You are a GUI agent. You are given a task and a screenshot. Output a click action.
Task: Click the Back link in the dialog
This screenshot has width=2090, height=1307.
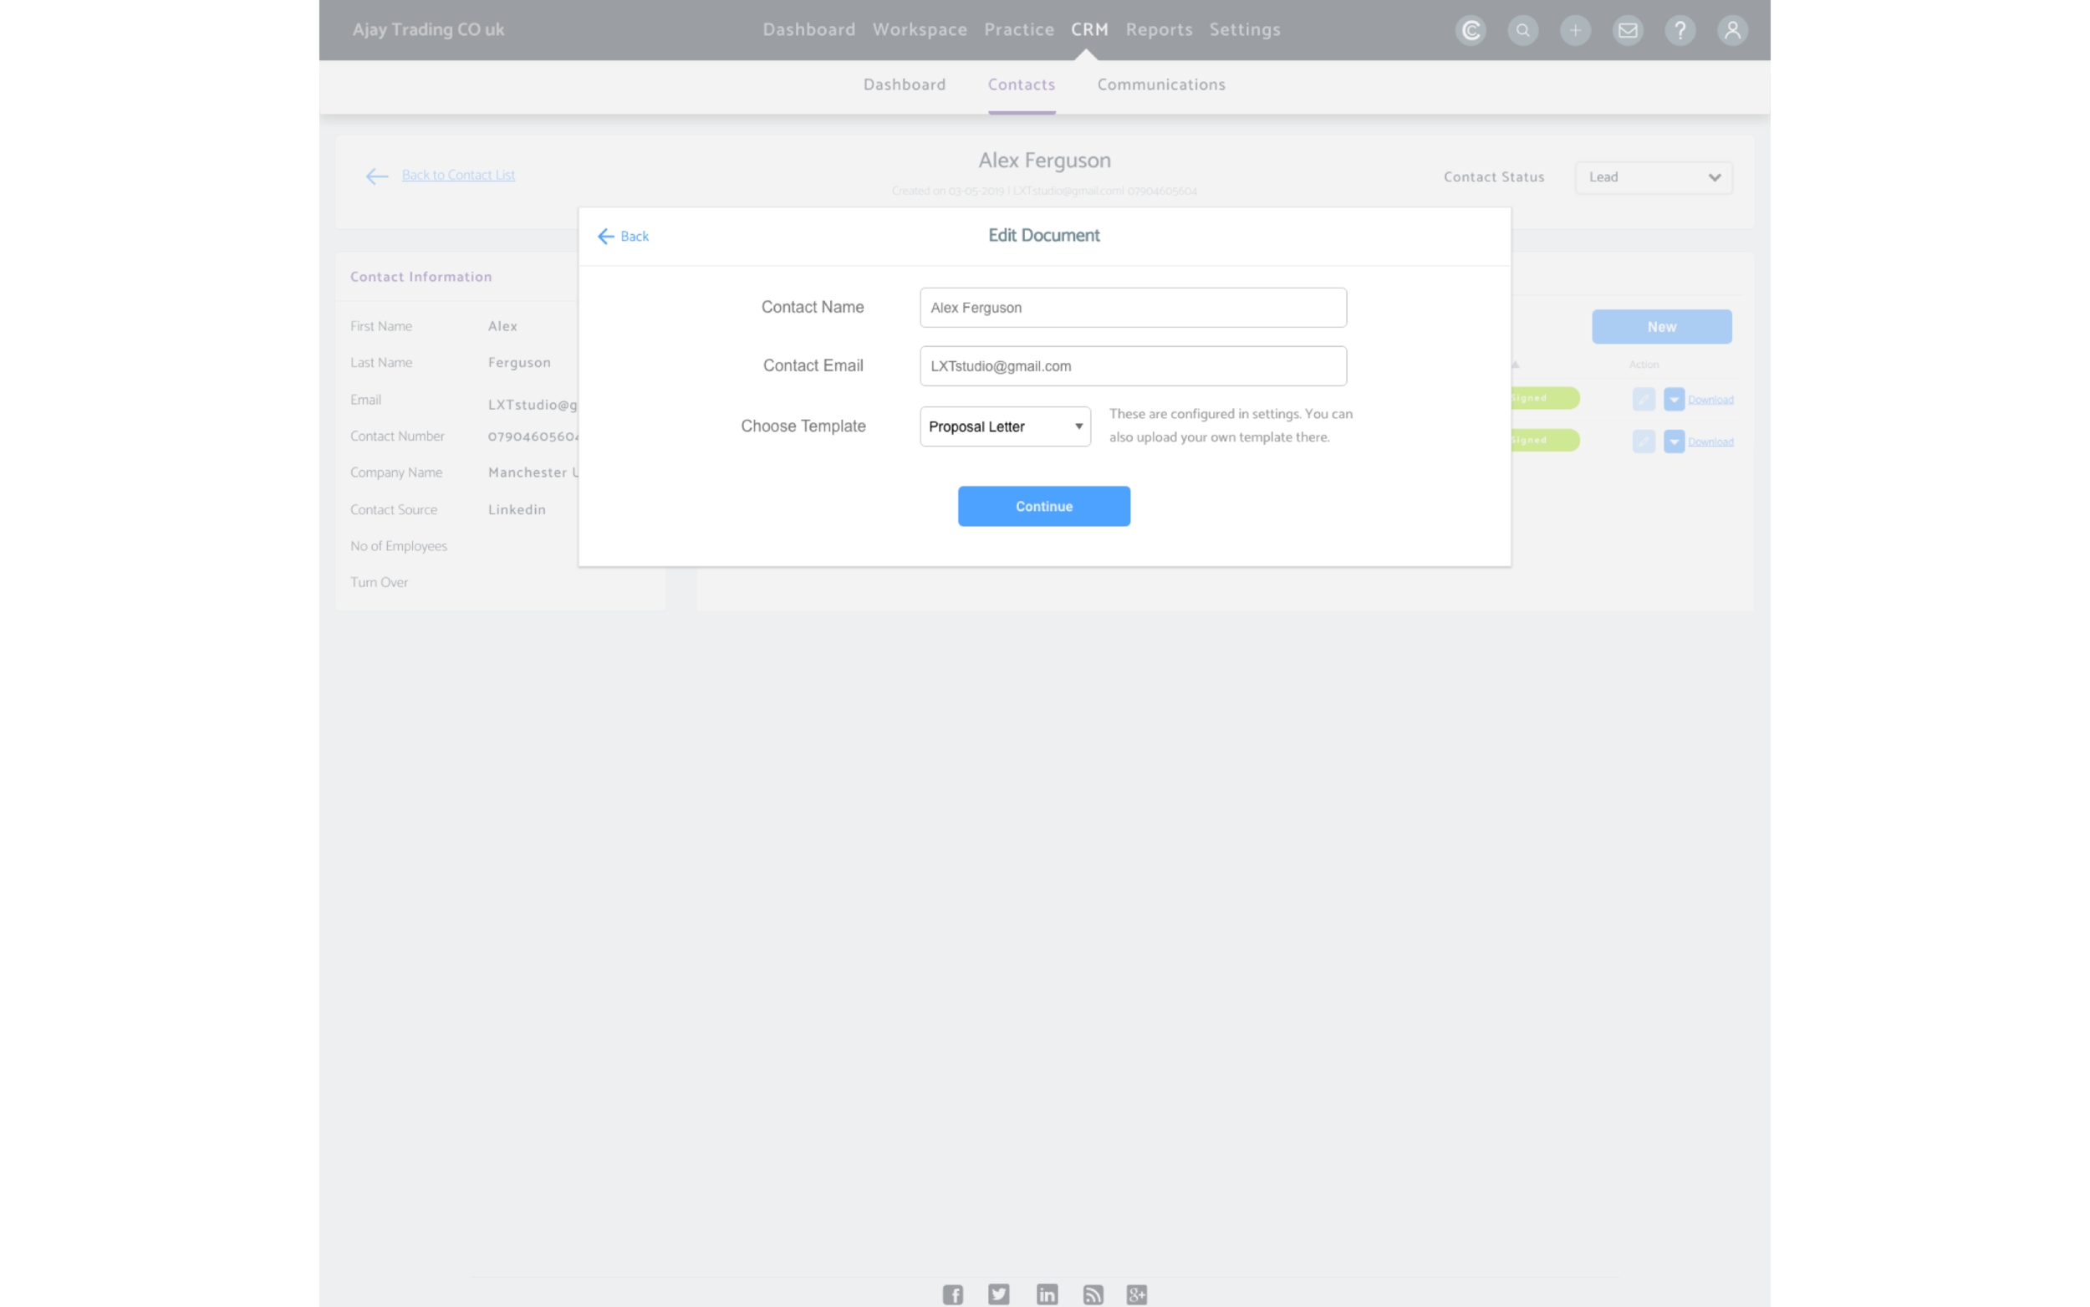coord(635,236)
